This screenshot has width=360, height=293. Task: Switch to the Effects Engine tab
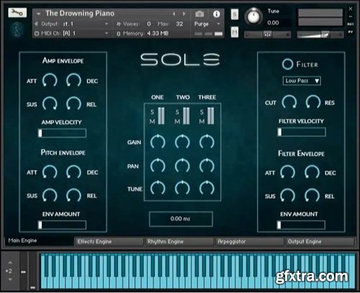coord(109,241)
